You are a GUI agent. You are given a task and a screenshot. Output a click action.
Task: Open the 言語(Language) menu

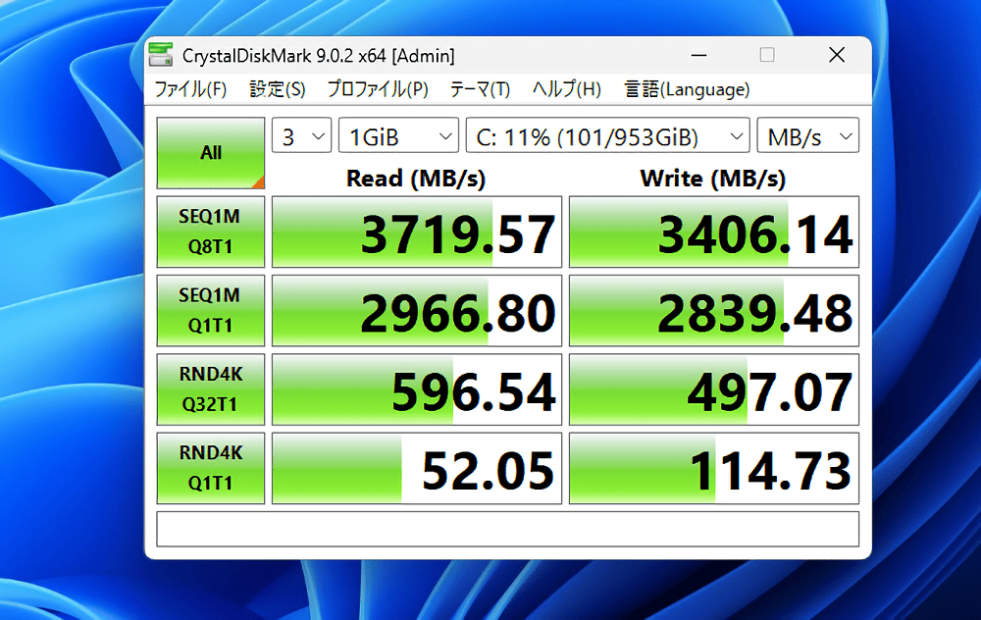tap(687, 88)
